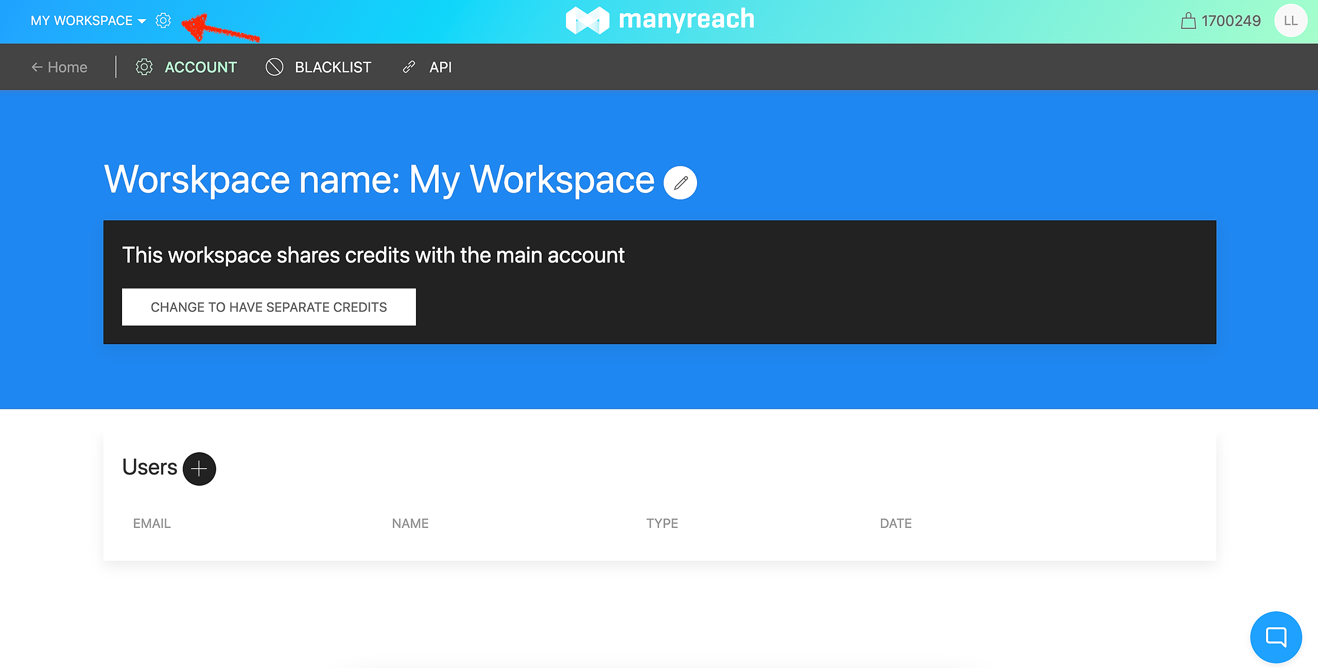This screenshot has height=668, width=1318.
Task: Click the Users section title
Action: click(x=150, y=467)
